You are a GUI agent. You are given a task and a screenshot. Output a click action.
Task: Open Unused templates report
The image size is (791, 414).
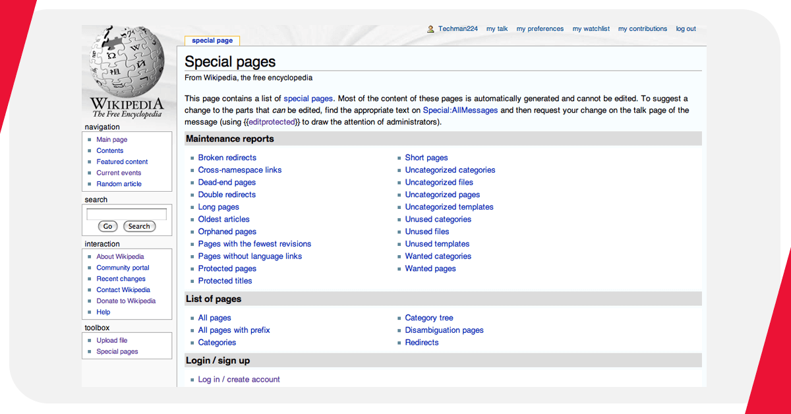[x=438, y=244]
